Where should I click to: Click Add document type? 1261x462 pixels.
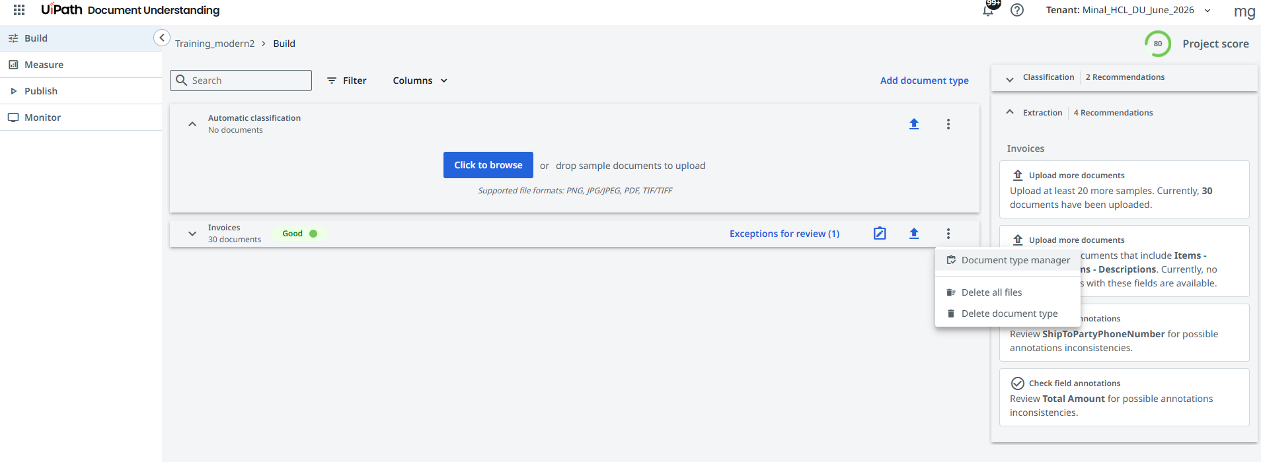(x=924, y=81)
